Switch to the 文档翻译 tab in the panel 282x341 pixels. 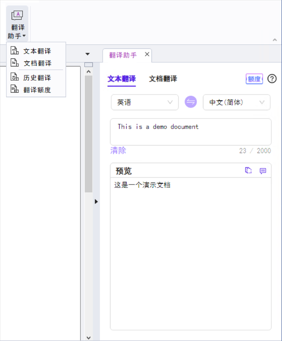163,79
